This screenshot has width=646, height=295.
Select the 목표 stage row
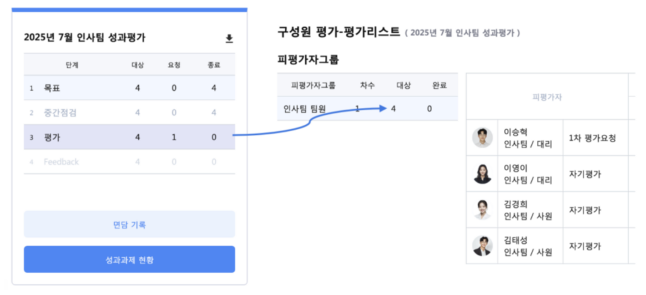tap(129, 88)
